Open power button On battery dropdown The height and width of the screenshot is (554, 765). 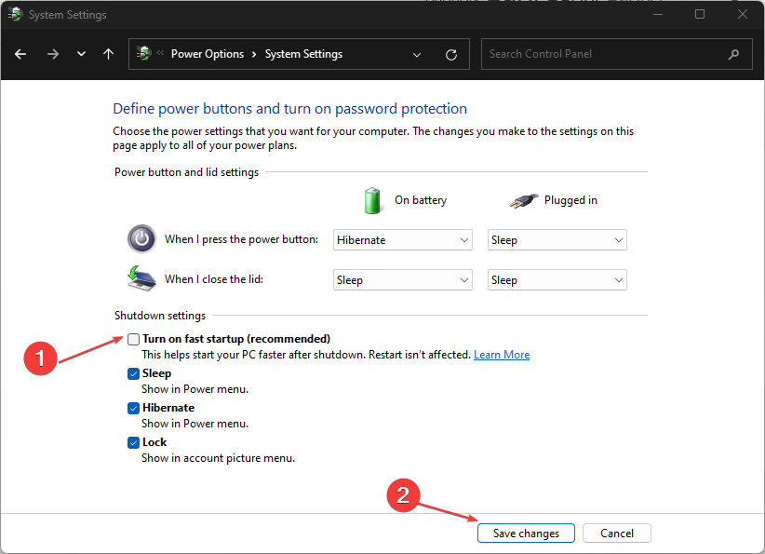(403, 240)
